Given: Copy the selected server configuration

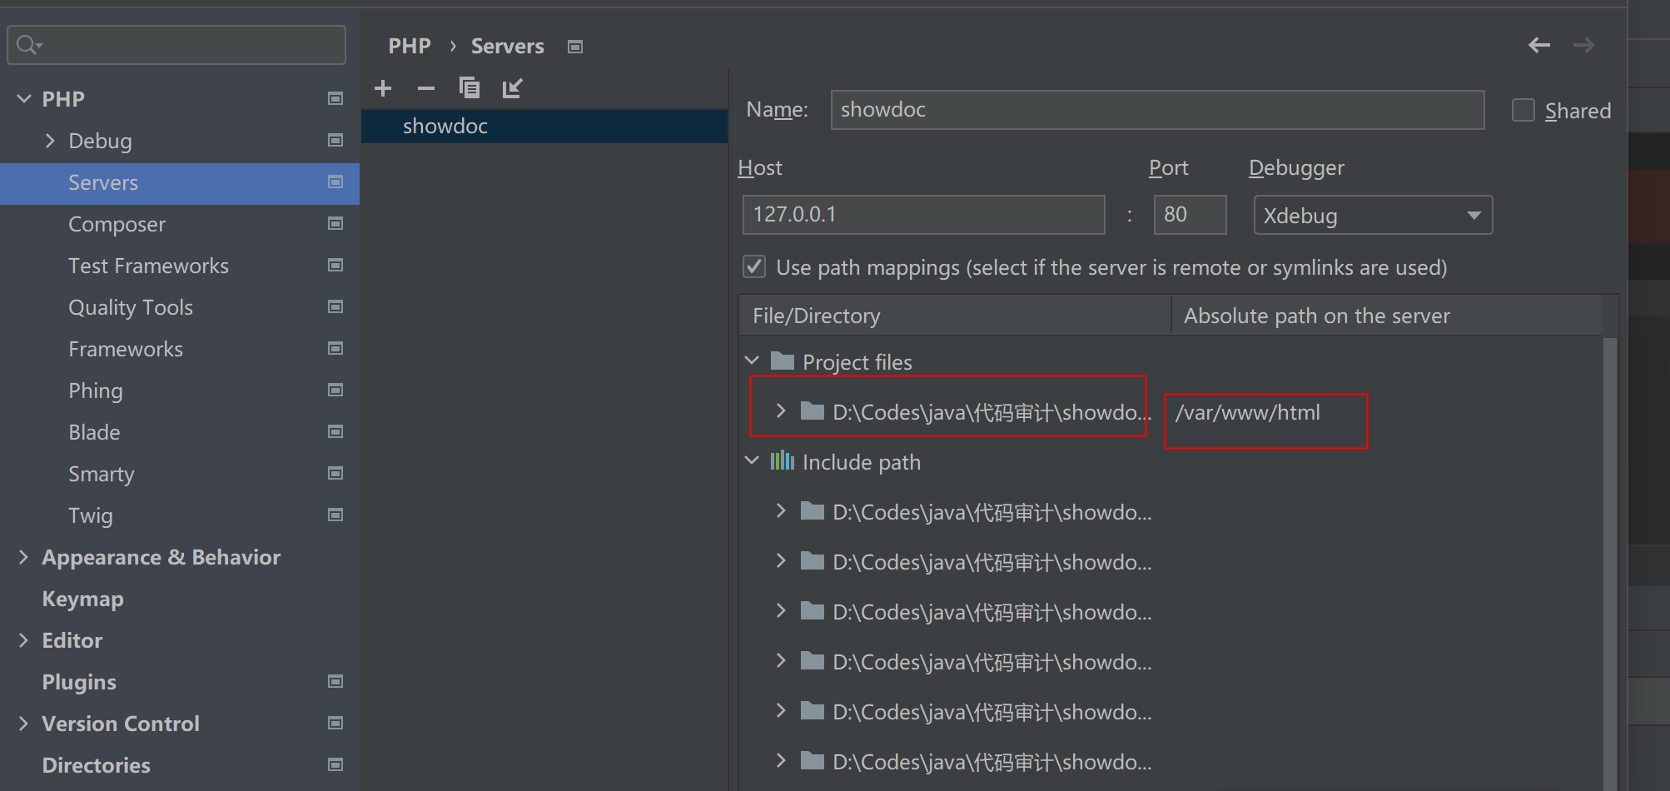Looking at the screenshot, I should (470, 87).
